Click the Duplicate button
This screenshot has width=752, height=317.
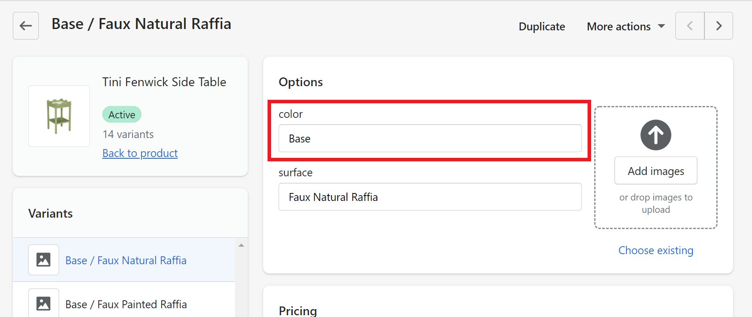click(x=542, y=26)
